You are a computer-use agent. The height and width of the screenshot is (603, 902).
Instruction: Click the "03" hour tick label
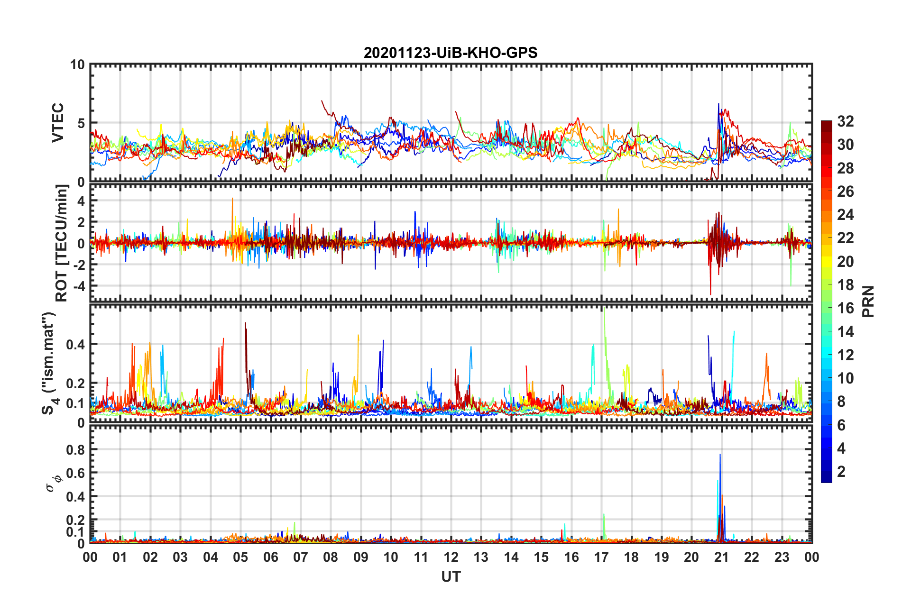pos(180,557)
